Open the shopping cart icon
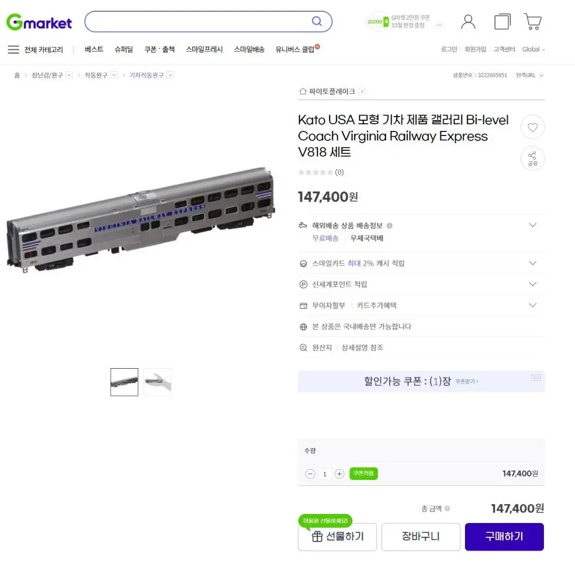 [533, 21]
